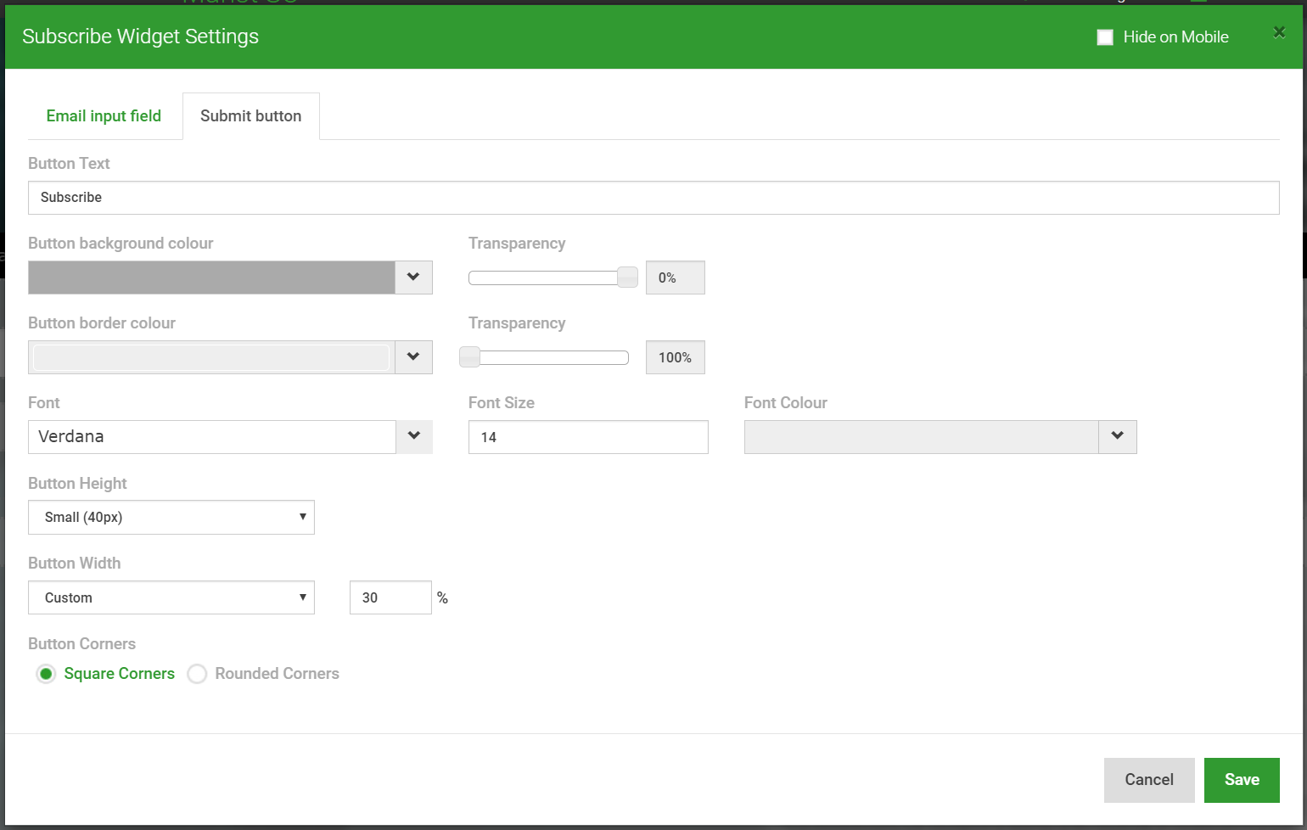This screenshot has height=830, width=1307.
Task: Click the Verdana font field
Action: click(x=212, y=437)
